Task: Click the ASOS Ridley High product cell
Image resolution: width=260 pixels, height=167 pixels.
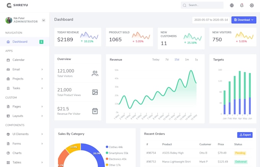Action: [x=173, y=153]
